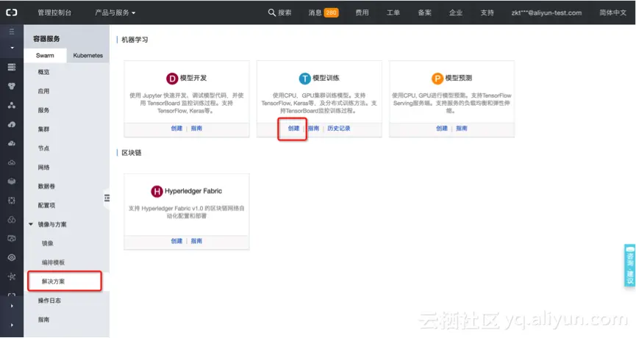Click the three-circles cluster icon in left strip
The image size is (636, 338).
(x=12, y=86)
